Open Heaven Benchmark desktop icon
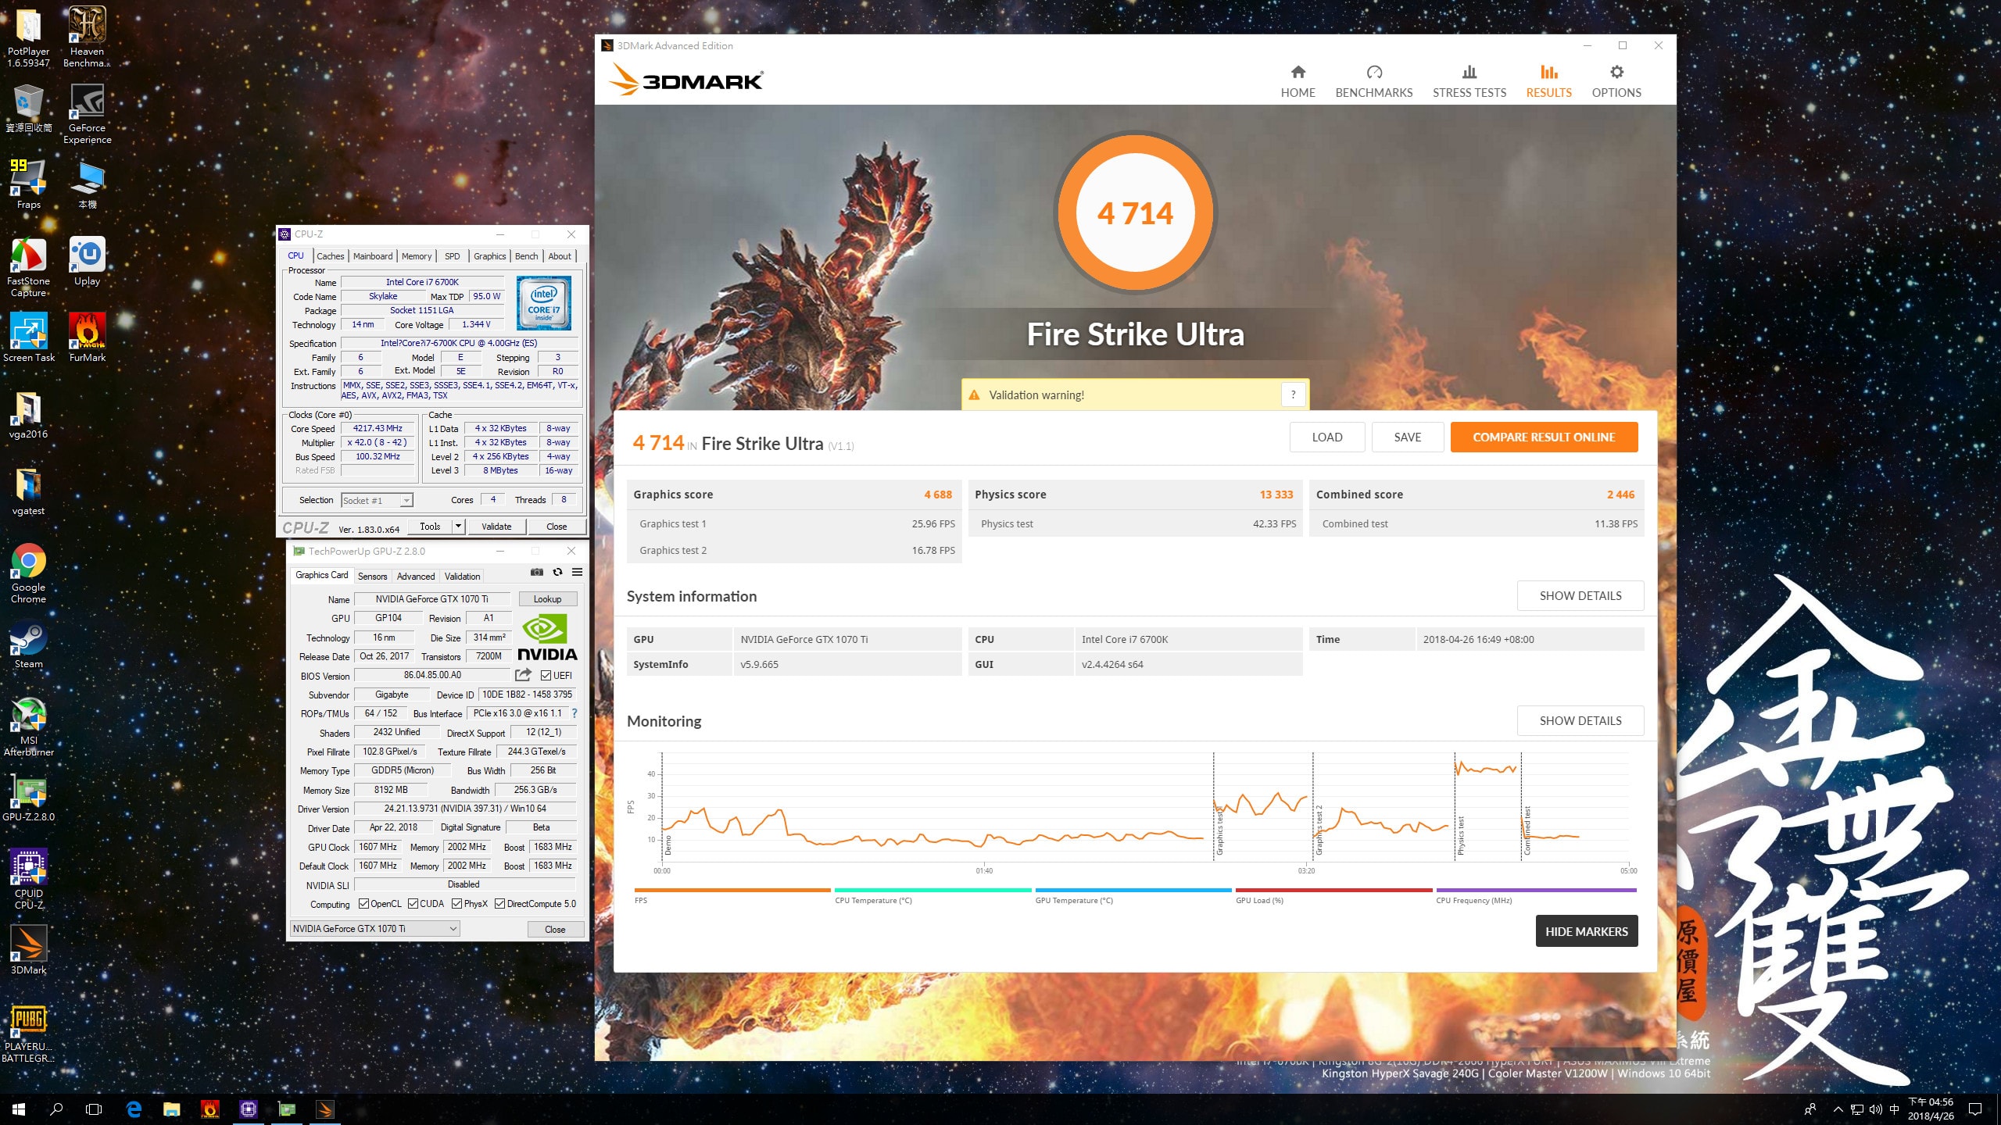The width and height of the screenshot is (2001, 1125). pyautogui.click(x=87, y=37)
